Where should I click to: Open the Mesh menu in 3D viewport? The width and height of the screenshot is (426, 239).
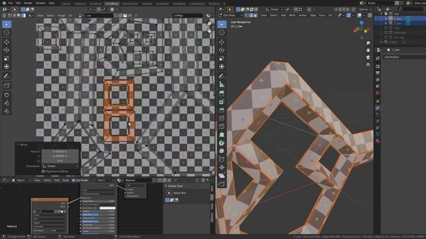[292, 15]
